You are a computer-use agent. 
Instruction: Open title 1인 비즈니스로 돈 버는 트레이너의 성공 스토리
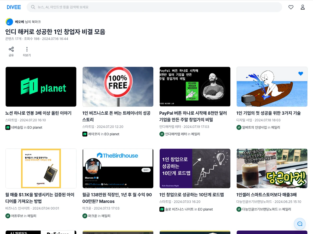pyautogui.click(x=116, y=116)
